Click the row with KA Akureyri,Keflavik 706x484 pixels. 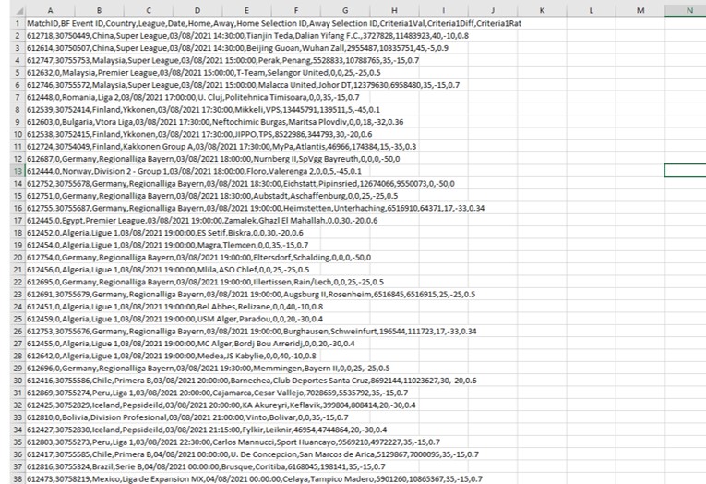coord(221,405)
